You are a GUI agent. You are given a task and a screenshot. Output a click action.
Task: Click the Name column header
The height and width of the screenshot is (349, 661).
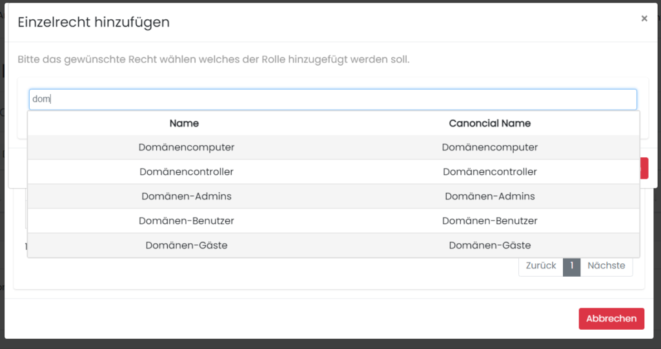pyautogui.click(x=184, y=123)
